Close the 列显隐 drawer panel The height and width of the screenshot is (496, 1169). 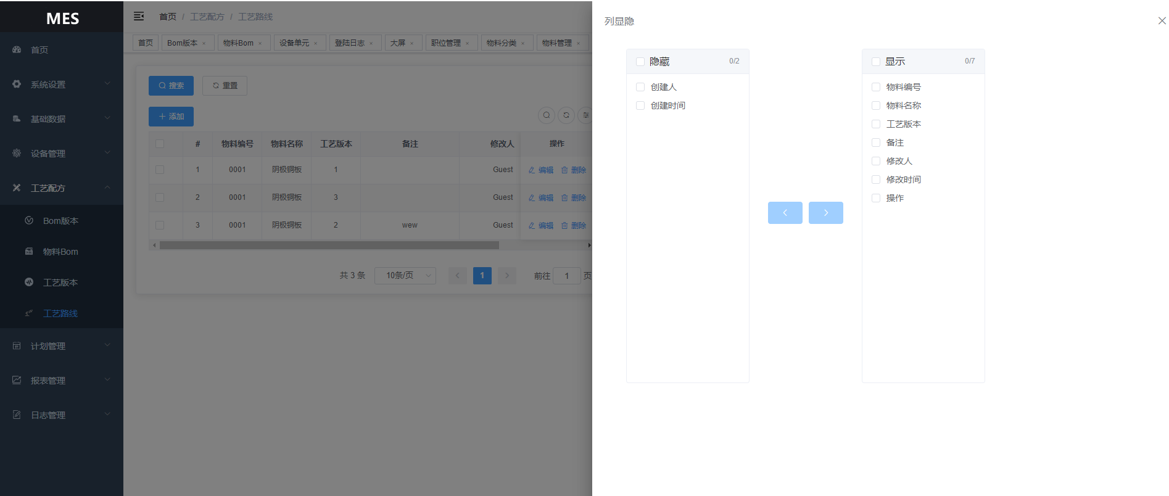[1162, 21]
